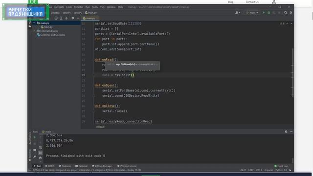Open Project panel options gear
The height and width of the screenshot is (176, 313).
[73, 18]
